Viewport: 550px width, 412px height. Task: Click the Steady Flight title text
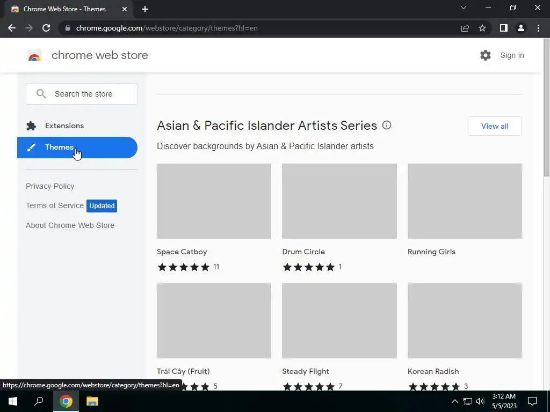306,371
